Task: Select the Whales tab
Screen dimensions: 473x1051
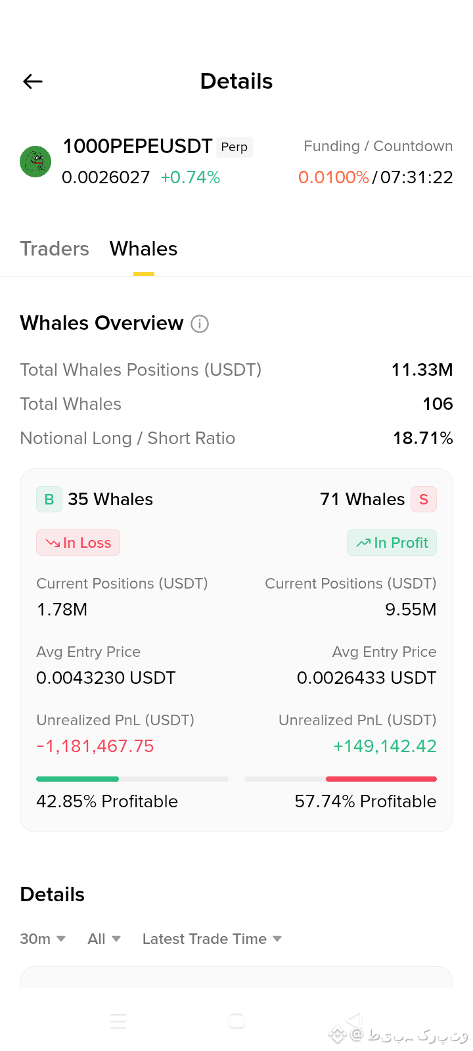Action: 144,249
